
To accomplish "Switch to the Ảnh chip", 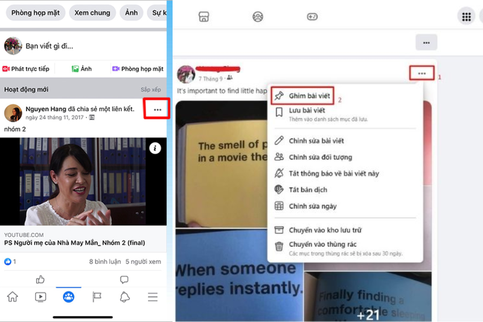I will coord(131,13).
